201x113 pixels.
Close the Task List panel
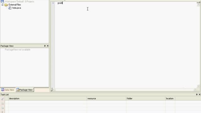pos(199,94)
